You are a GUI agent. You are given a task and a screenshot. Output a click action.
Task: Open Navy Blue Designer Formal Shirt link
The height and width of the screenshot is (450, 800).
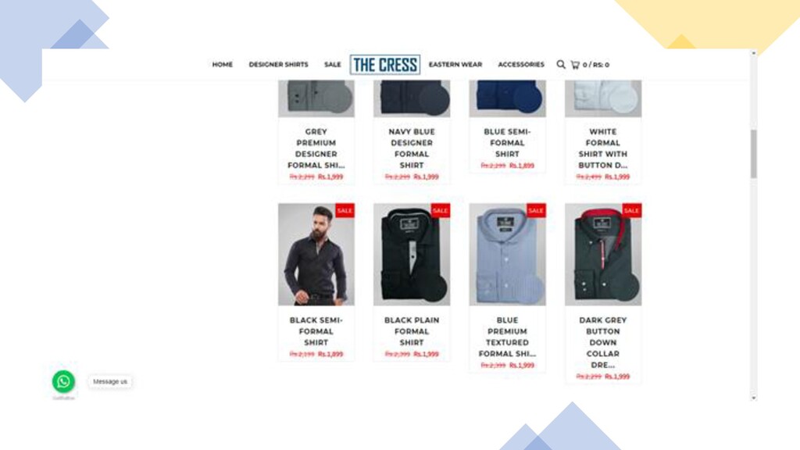point(412,148)
